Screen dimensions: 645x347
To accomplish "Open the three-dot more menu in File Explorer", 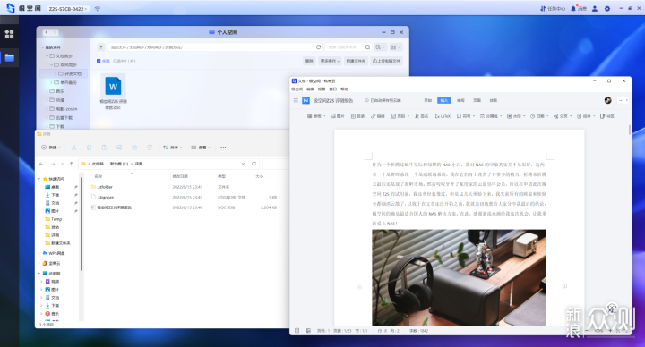I will (223, 148).
